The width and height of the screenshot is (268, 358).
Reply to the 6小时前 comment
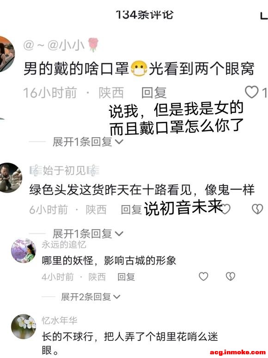coord(131,210)
